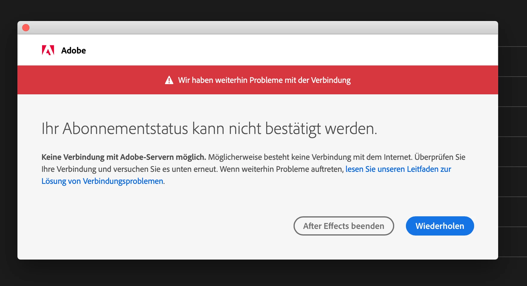Click the Adobe logo icon
The width and height of the screenshot is (527, 286).
coord(48,50)
